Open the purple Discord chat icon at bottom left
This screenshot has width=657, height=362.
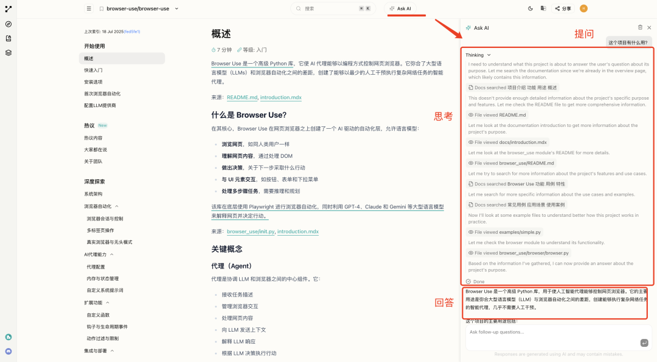coord(9,352)
